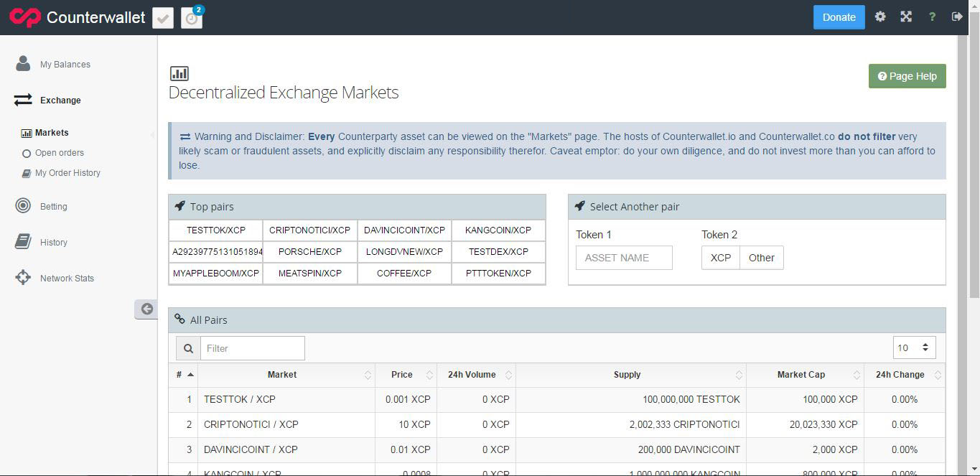Click the Token 1 asset name field
Image resolution: width=980 pixels, height=476 pixels.
pos(624,258)
